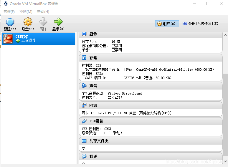
Task: Click the green running-state arrow under CENTOS
Action: point(18,41)
